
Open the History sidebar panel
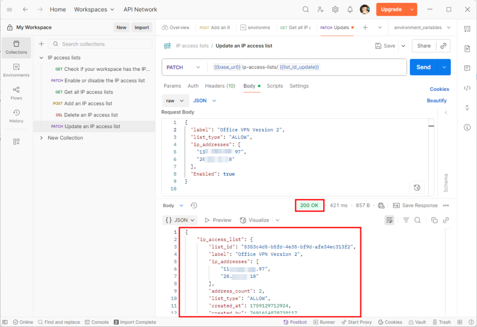(x=16, y=116)
